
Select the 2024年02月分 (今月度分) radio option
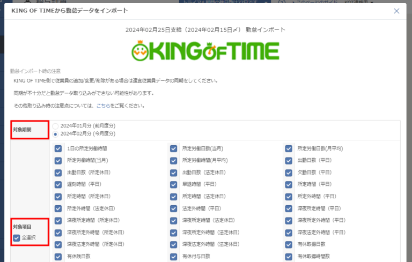56,133
